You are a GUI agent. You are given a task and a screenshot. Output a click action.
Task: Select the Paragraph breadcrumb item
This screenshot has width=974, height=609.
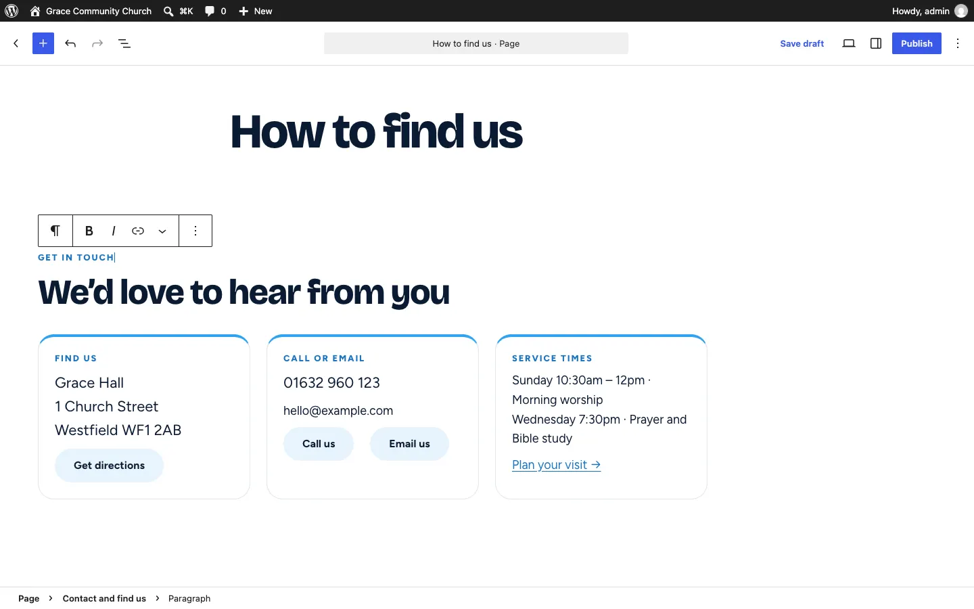coord(189,598)
